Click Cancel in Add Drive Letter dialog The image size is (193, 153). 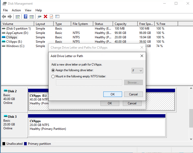point(133,94)
